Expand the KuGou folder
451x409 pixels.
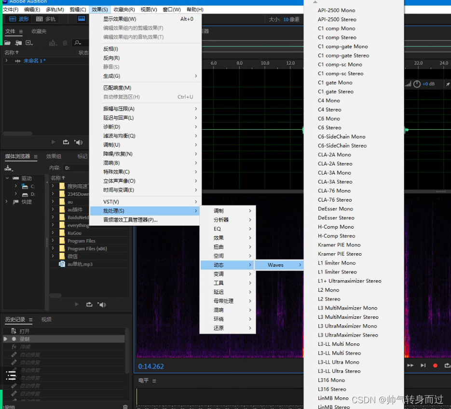[x=53, y=232]
